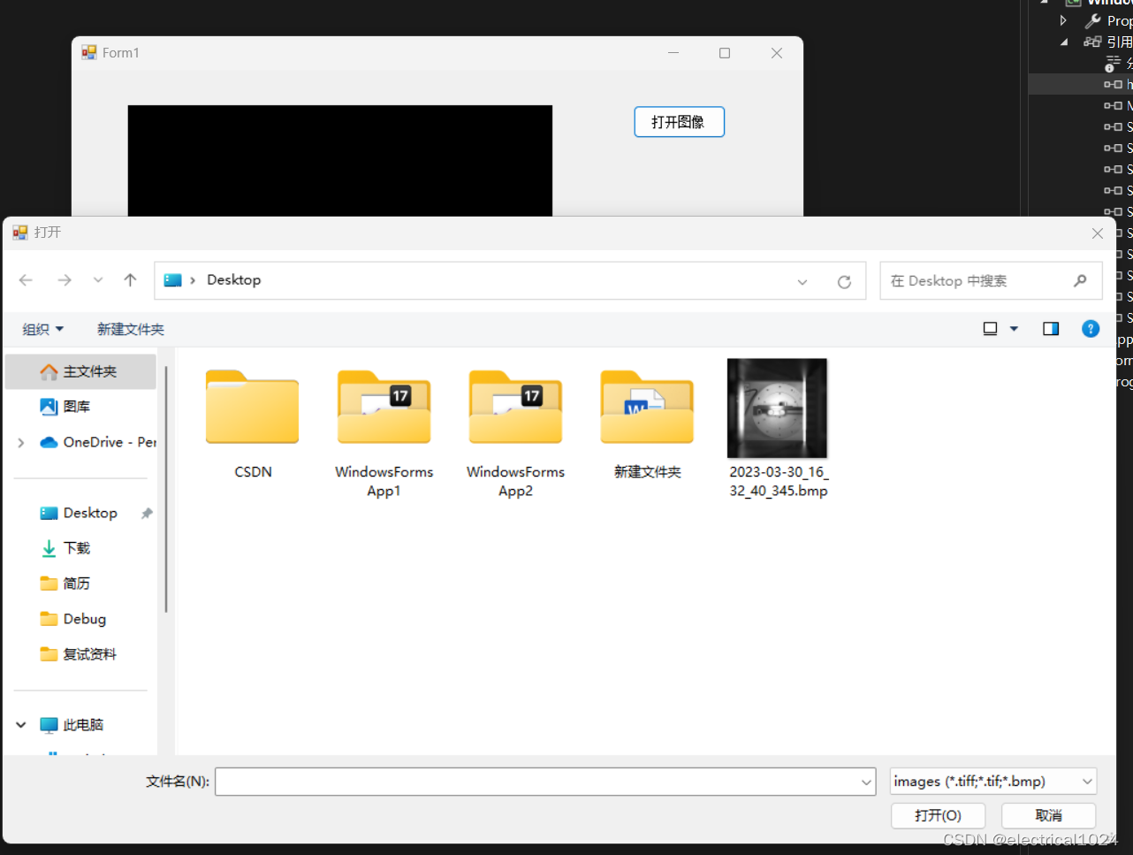Create a folder with 新建文件夹 button
This screenshot has width=1133, height=855.
tap(131, 329)
